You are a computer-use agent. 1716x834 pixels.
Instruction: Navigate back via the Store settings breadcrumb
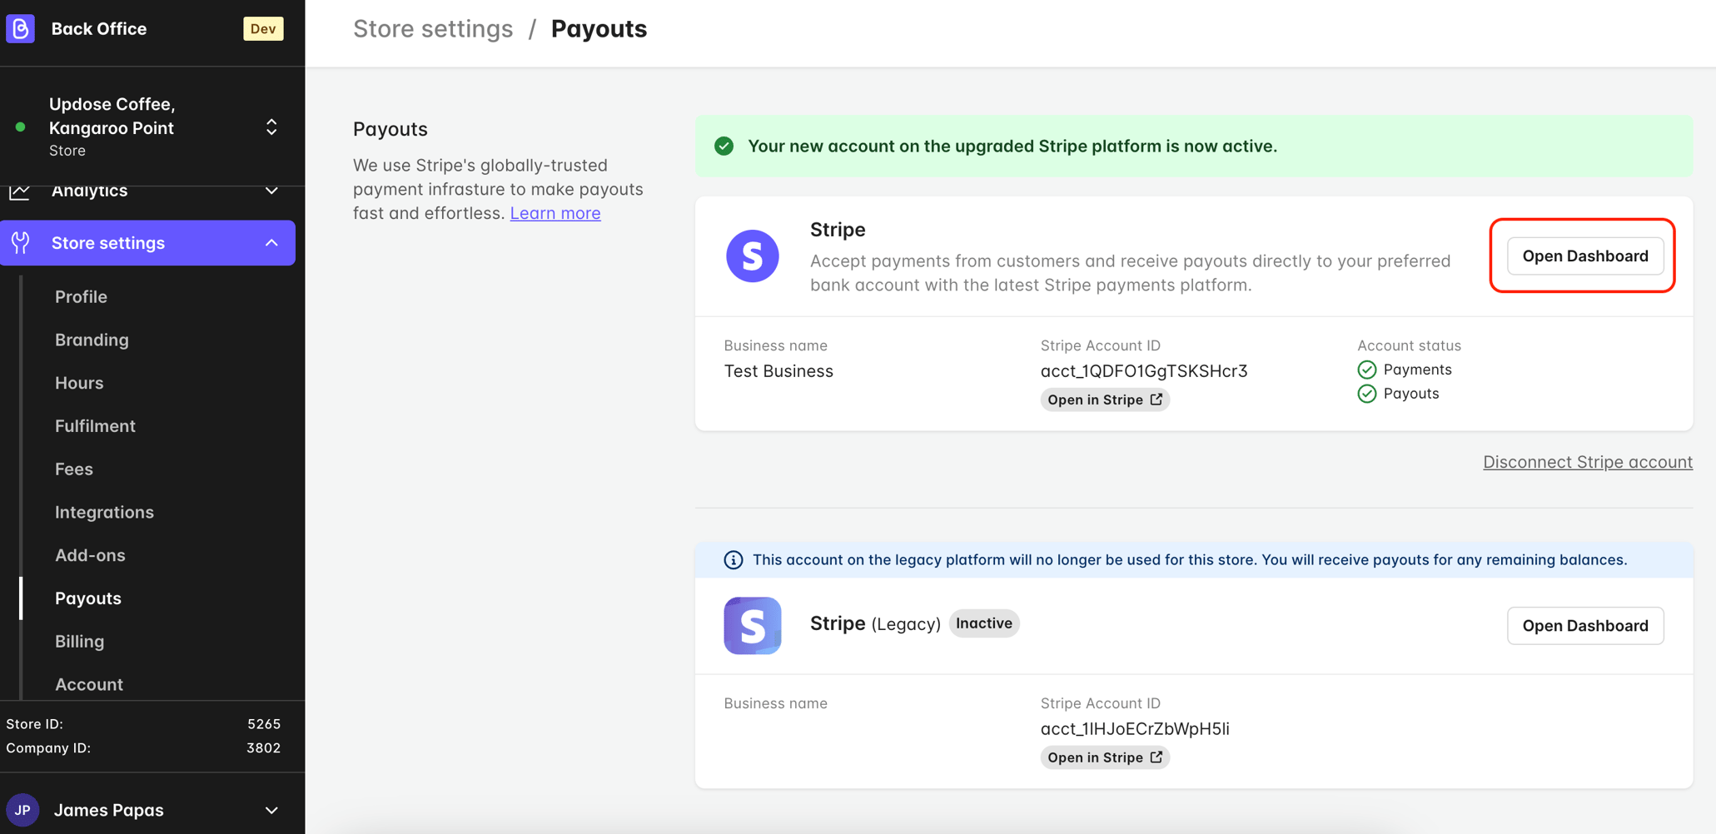click(x=433, y=27)
